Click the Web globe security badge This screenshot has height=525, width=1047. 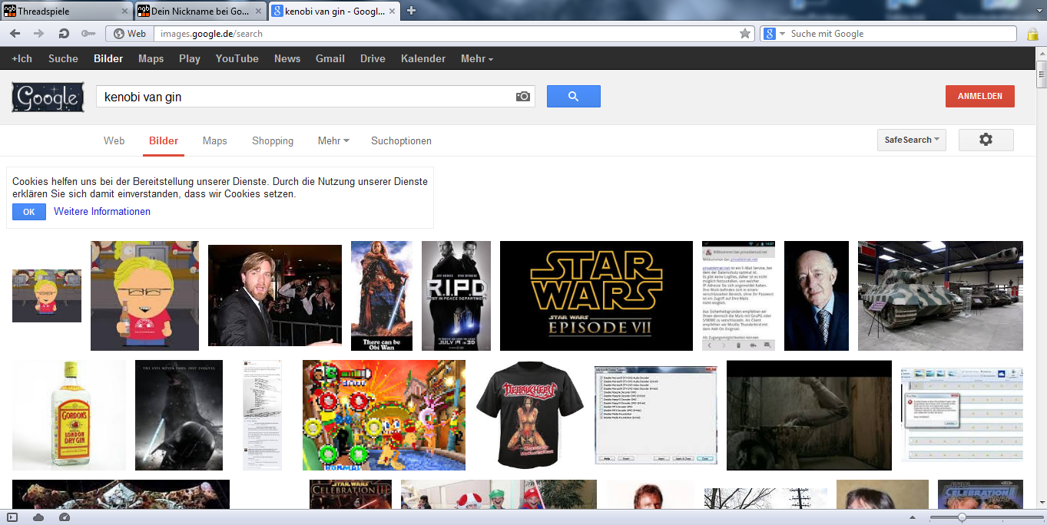point(130,34)
